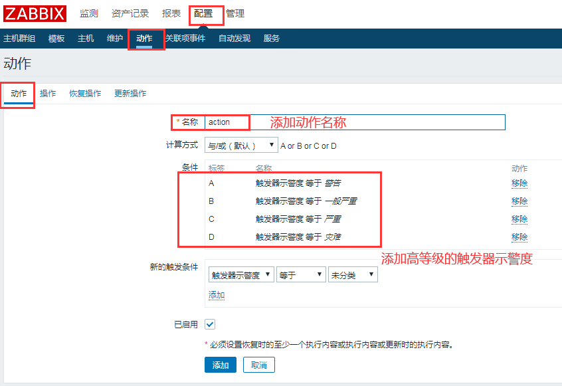Click the 名称 input field
562x386 pixels.
355,122
